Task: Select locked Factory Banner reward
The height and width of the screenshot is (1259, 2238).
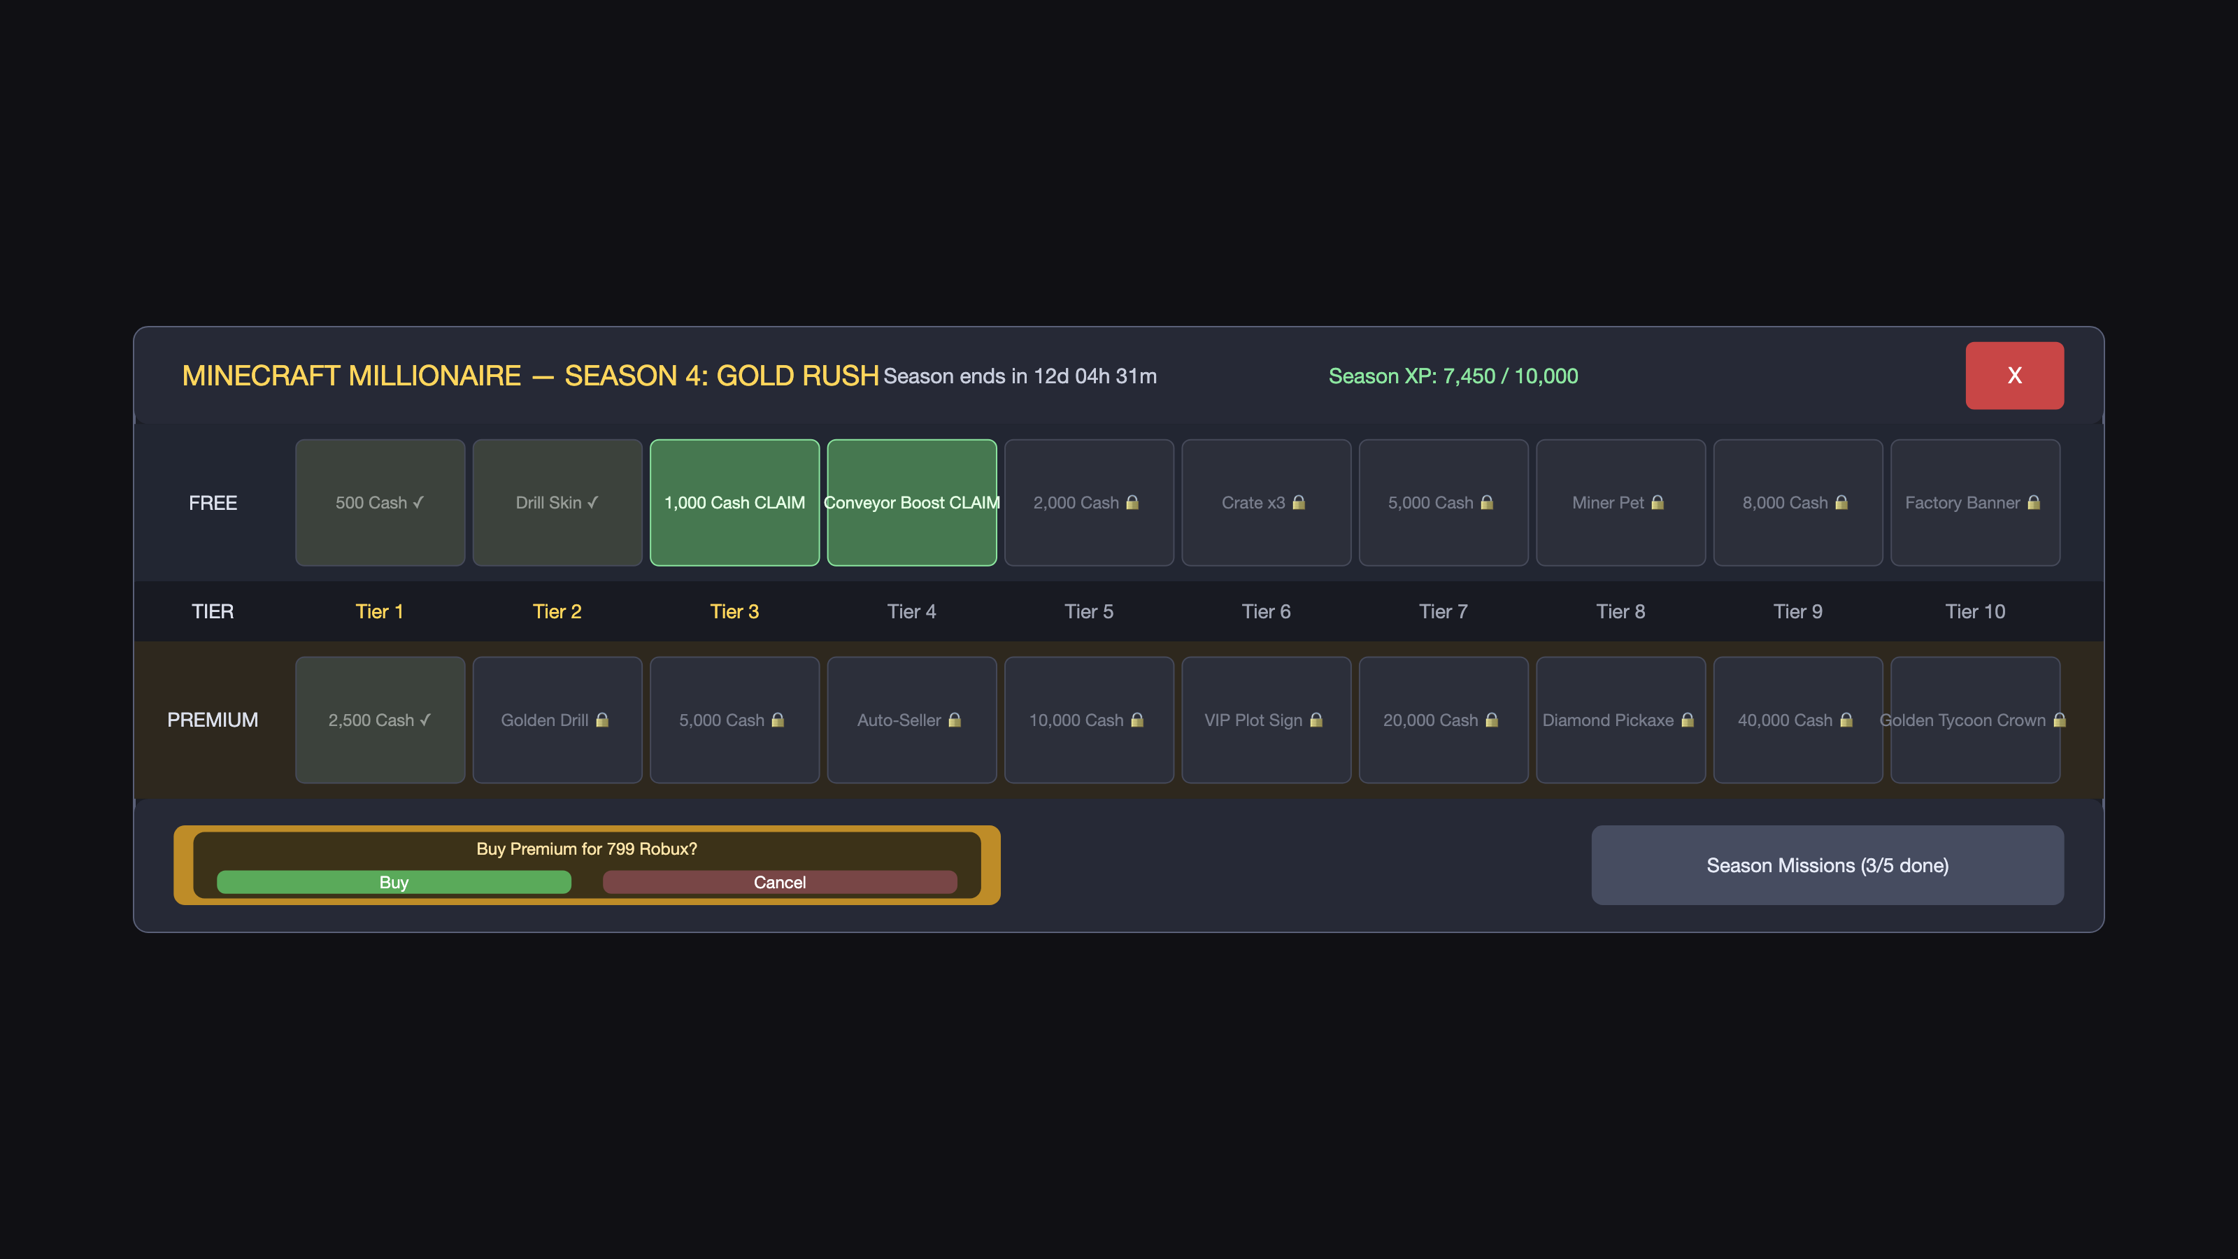Action: [1975, 502]
